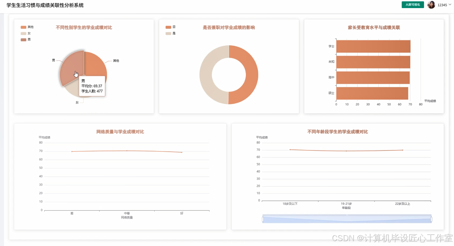Image resolution: width=454 pixels, height=246 pixels.
Task: Click the title 网络质量与学业成绩对比
Action: 120,132
